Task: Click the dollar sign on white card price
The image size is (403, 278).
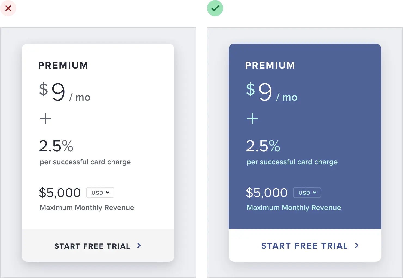Action: click(44, 89)
